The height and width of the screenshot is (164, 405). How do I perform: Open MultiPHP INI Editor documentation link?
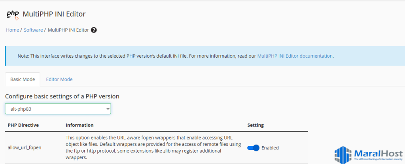[295, 56]
